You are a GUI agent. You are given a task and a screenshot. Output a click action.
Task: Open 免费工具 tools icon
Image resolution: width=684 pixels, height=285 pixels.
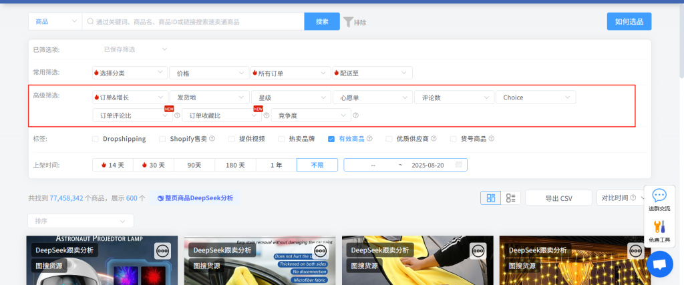pos(659,227)
